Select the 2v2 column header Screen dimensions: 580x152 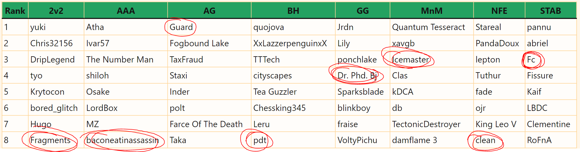point(56,11)
